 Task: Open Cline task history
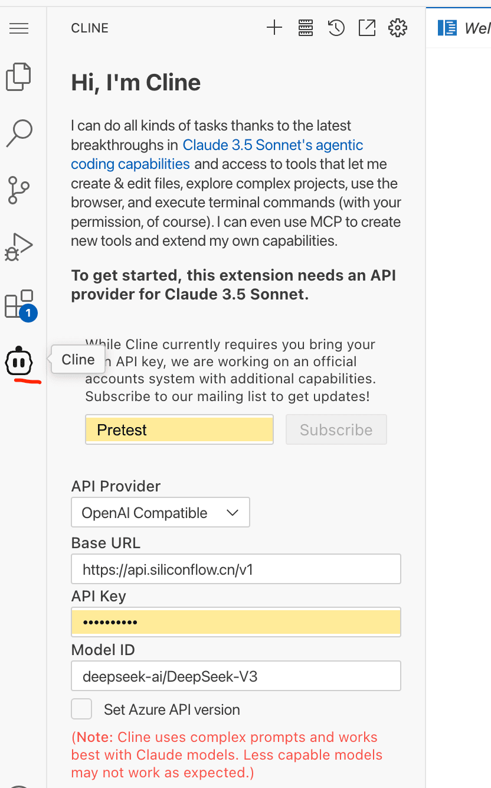[336, 28]
